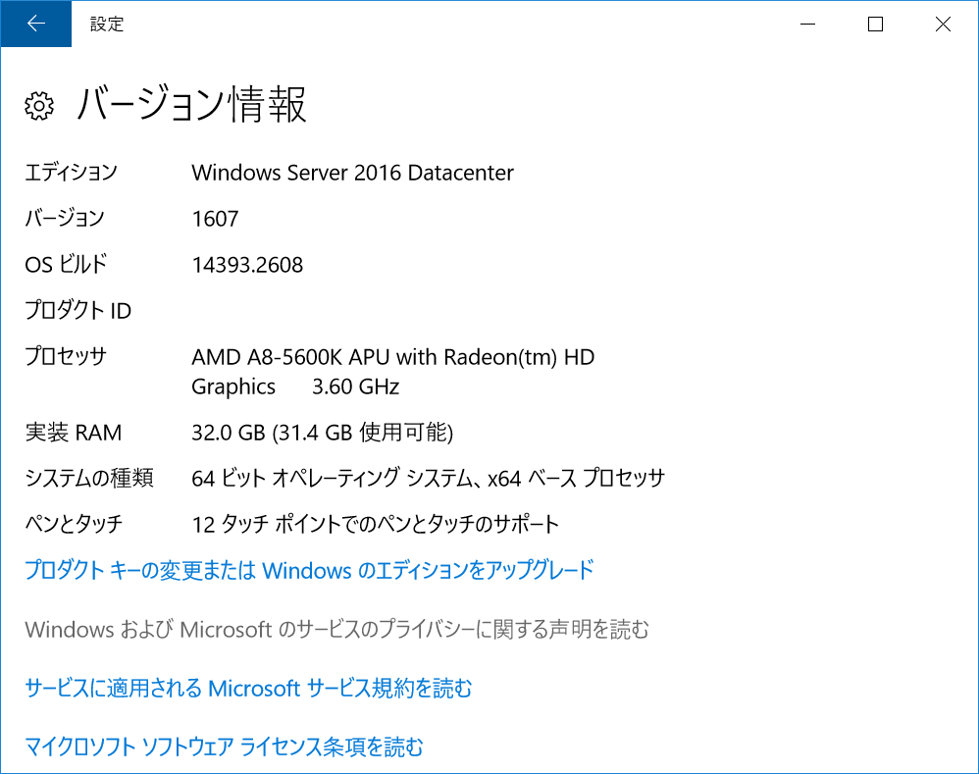Screen dimensions: 979x774
Task: Click the 32.0 GB RAM value
Action: click(x=322, y=432)
